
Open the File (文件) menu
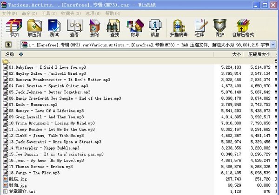click(x=9, y=13)
